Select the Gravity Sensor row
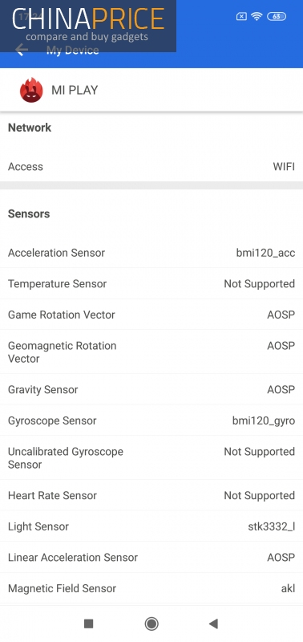Viewport: 303px width, 642px height. pyautogui.click(x=151, y=389)
